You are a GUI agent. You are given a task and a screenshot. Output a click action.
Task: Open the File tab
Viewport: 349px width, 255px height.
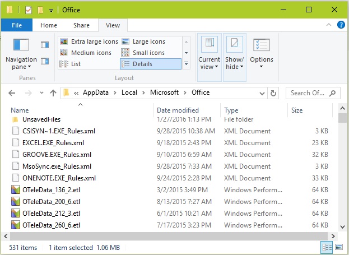17,25
